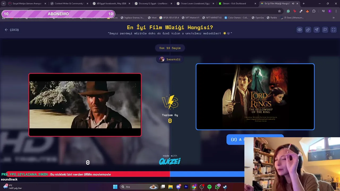Click Chrome icon in the taskbar
This screenshot has height=191, width=340.
[x=194, y=187]
